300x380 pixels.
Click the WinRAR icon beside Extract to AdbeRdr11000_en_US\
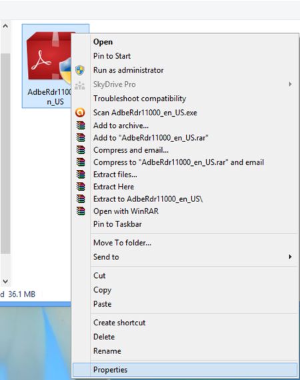point(81,199)
